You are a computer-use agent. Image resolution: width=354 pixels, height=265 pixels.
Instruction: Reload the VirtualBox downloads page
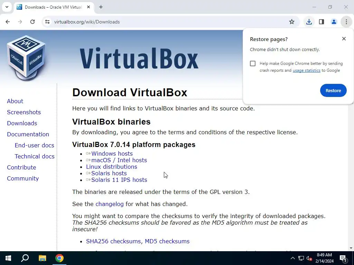pyautogui.click(x=32, y=22)
